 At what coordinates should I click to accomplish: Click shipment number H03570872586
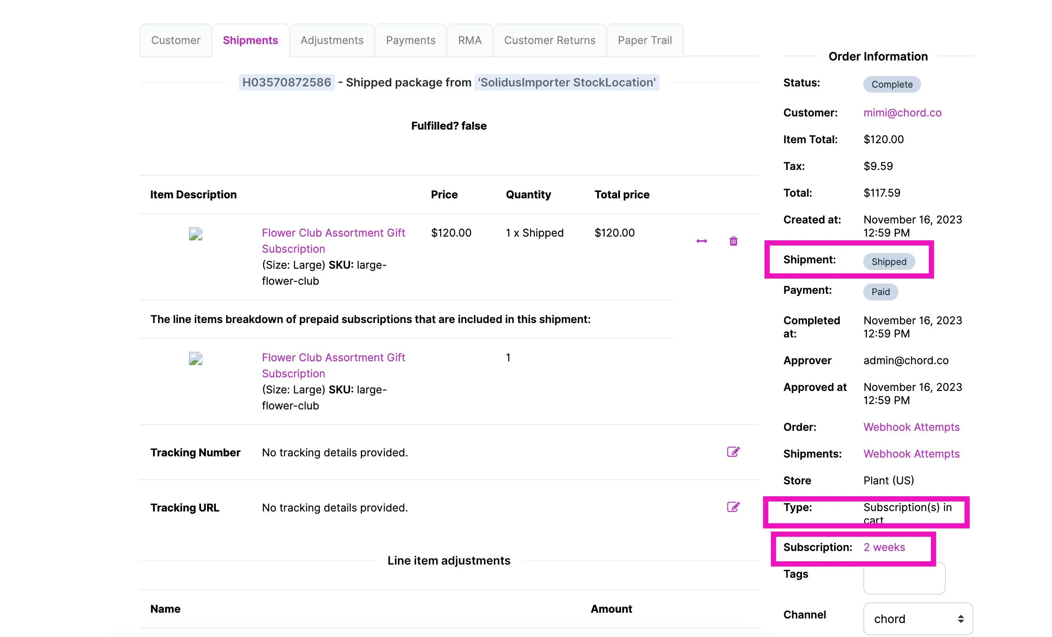[287, 82]
